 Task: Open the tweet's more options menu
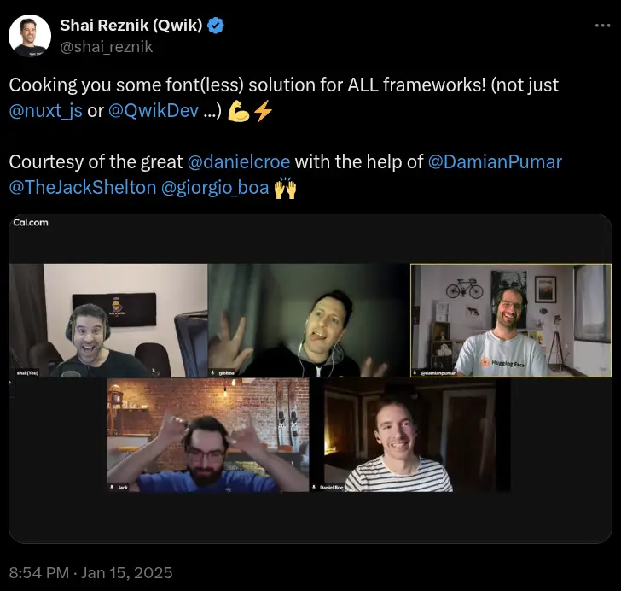tap(602, 26)
